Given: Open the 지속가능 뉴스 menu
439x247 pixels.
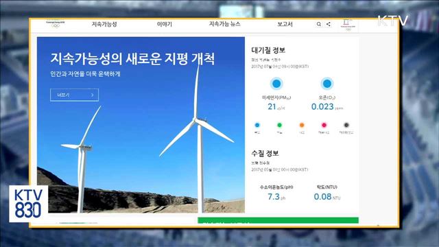Looking at the screenshot, I should click(x=224, y=24).
